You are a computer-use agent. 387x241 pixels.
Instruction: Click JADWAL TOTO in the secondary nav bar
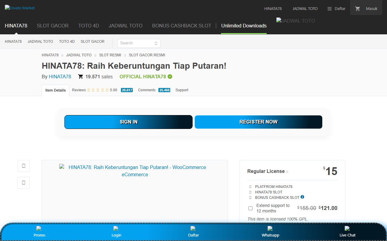click(x=40, y=42)
